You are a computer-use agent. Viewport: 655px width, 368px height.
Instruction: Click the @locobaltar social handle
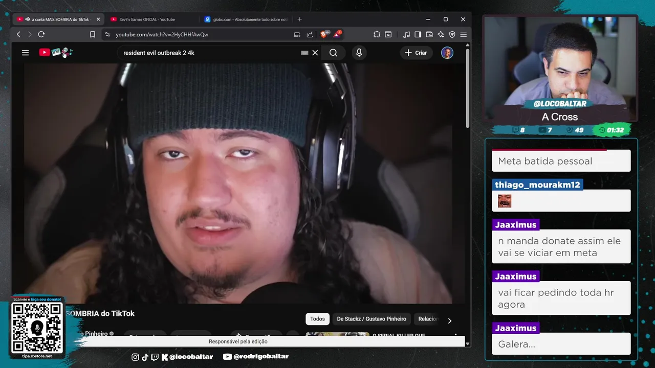click(191, 357)
